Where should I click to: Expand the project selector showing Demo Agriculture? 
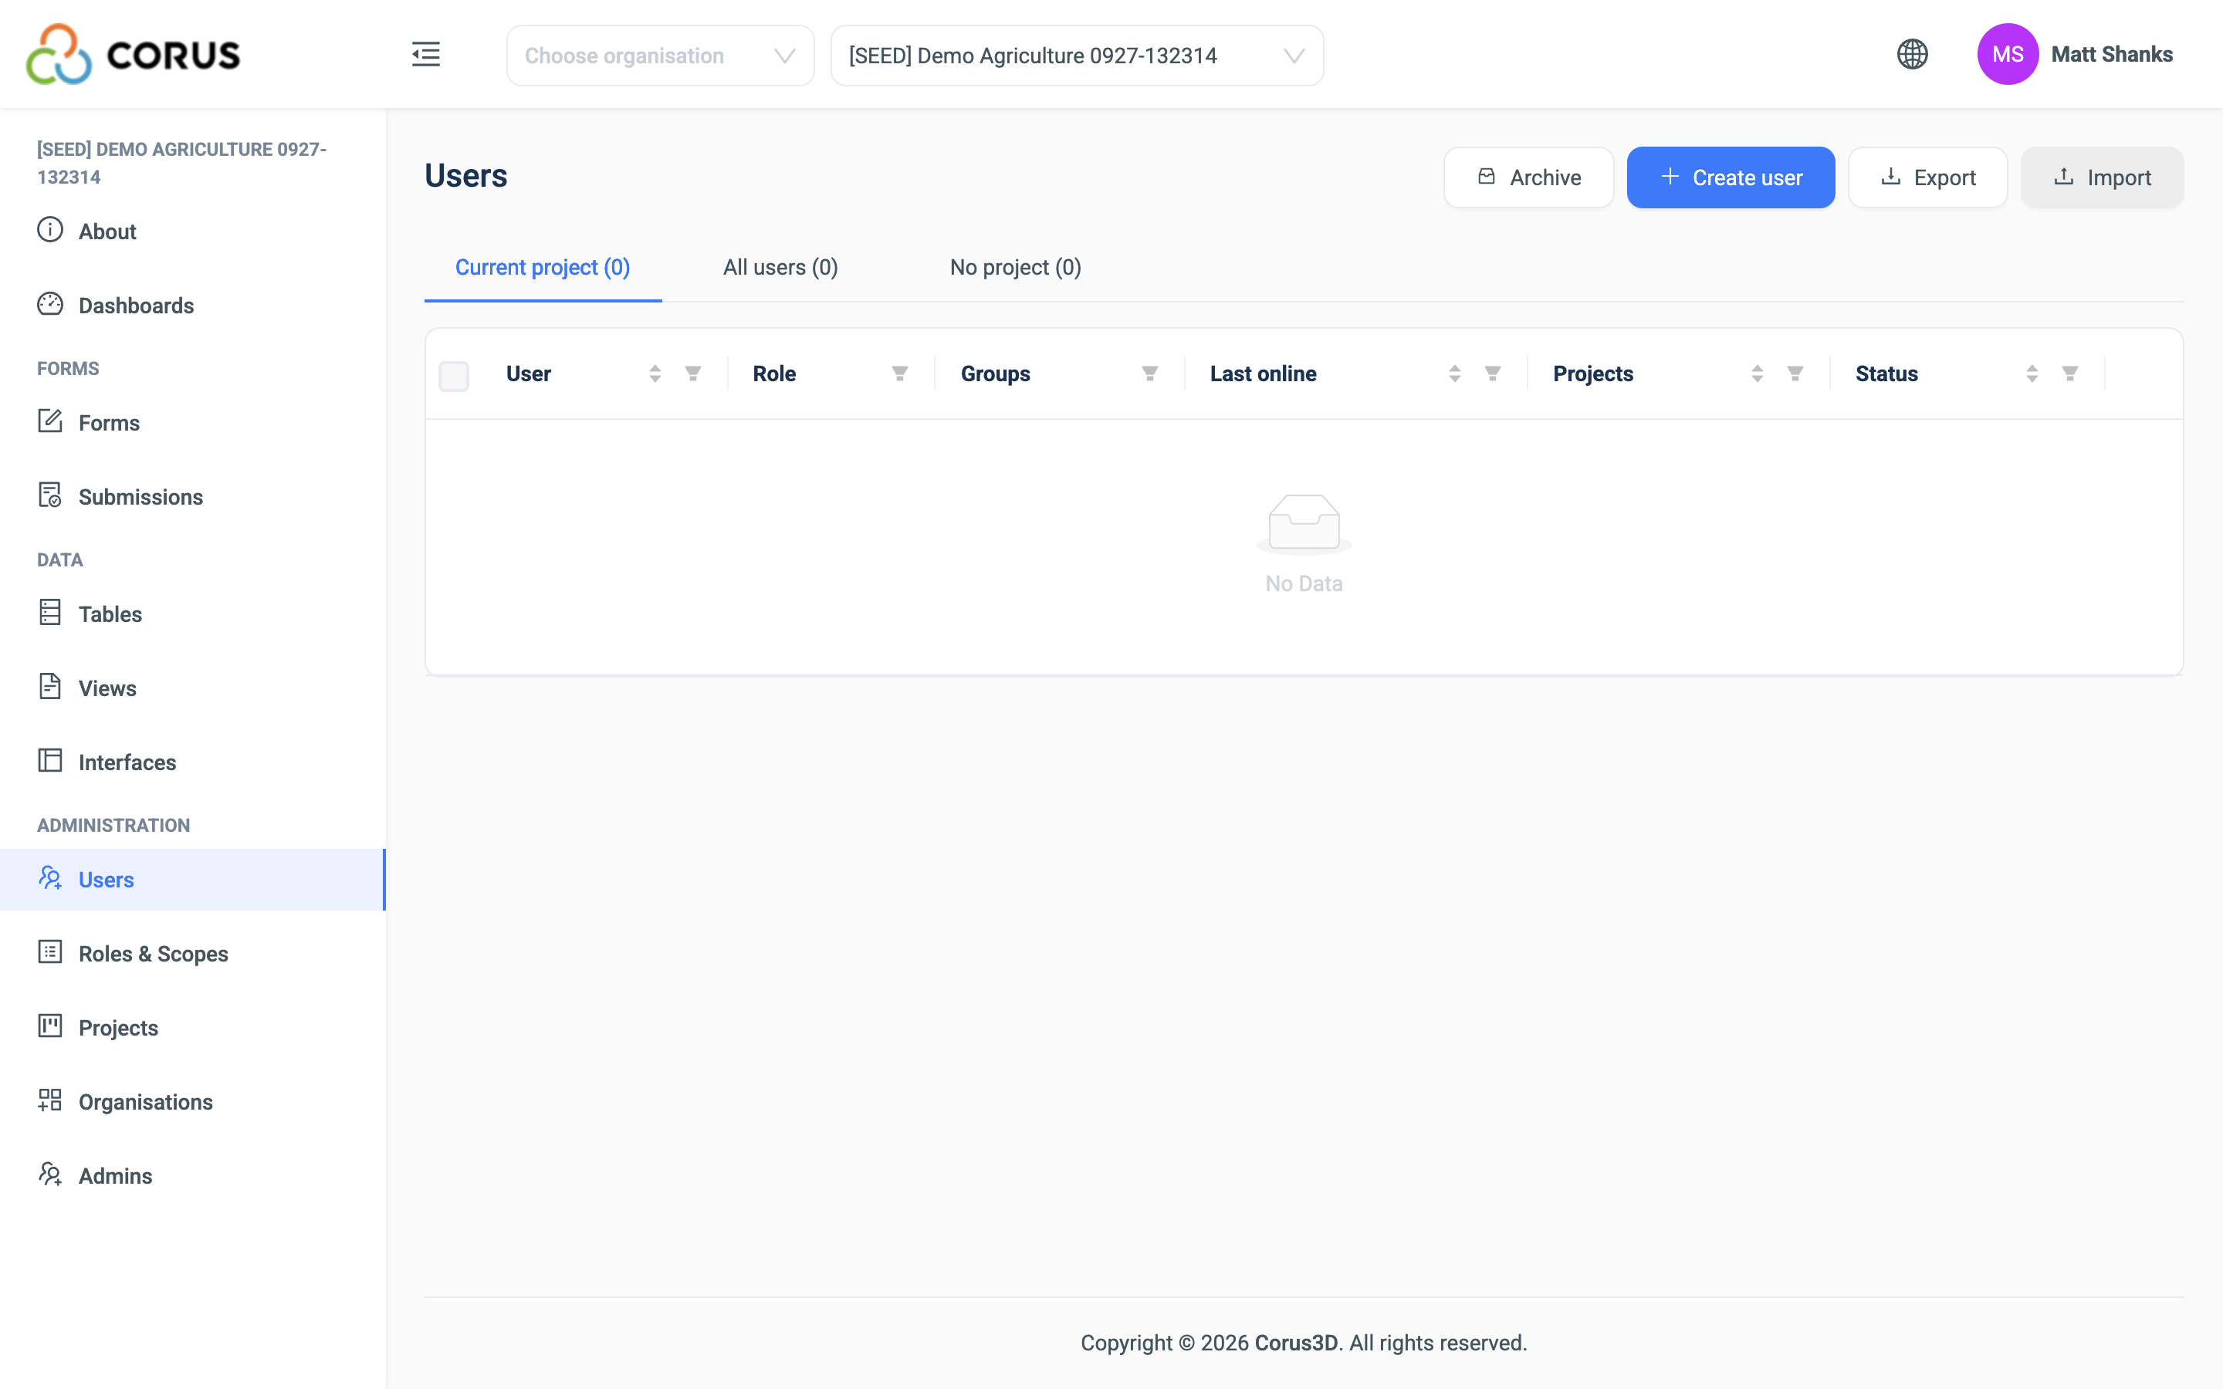tap(1077, 55)
